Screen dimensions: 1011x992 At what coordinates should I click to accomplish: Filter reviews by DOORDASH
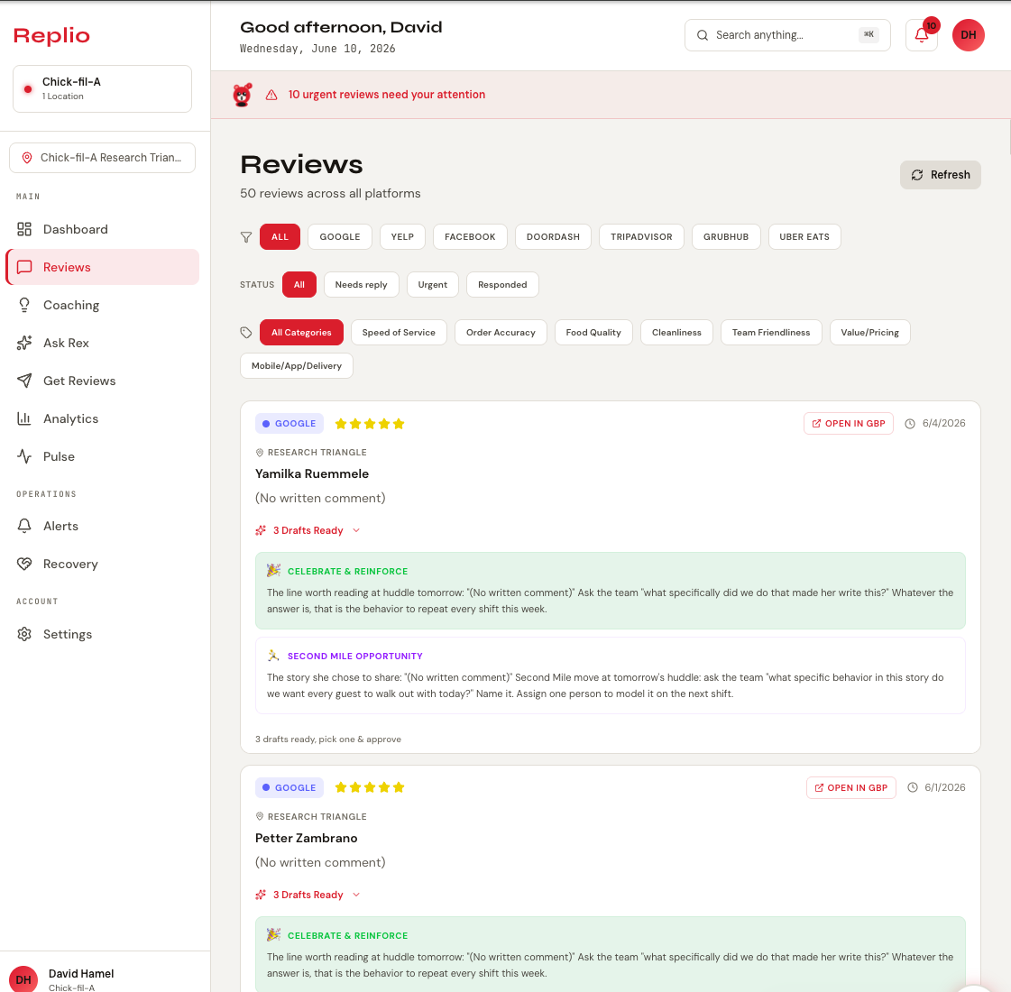[x=553, y=237]
